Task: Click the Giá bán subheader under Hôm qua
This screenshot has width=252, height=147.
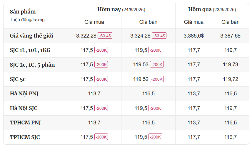Action: 231,22
